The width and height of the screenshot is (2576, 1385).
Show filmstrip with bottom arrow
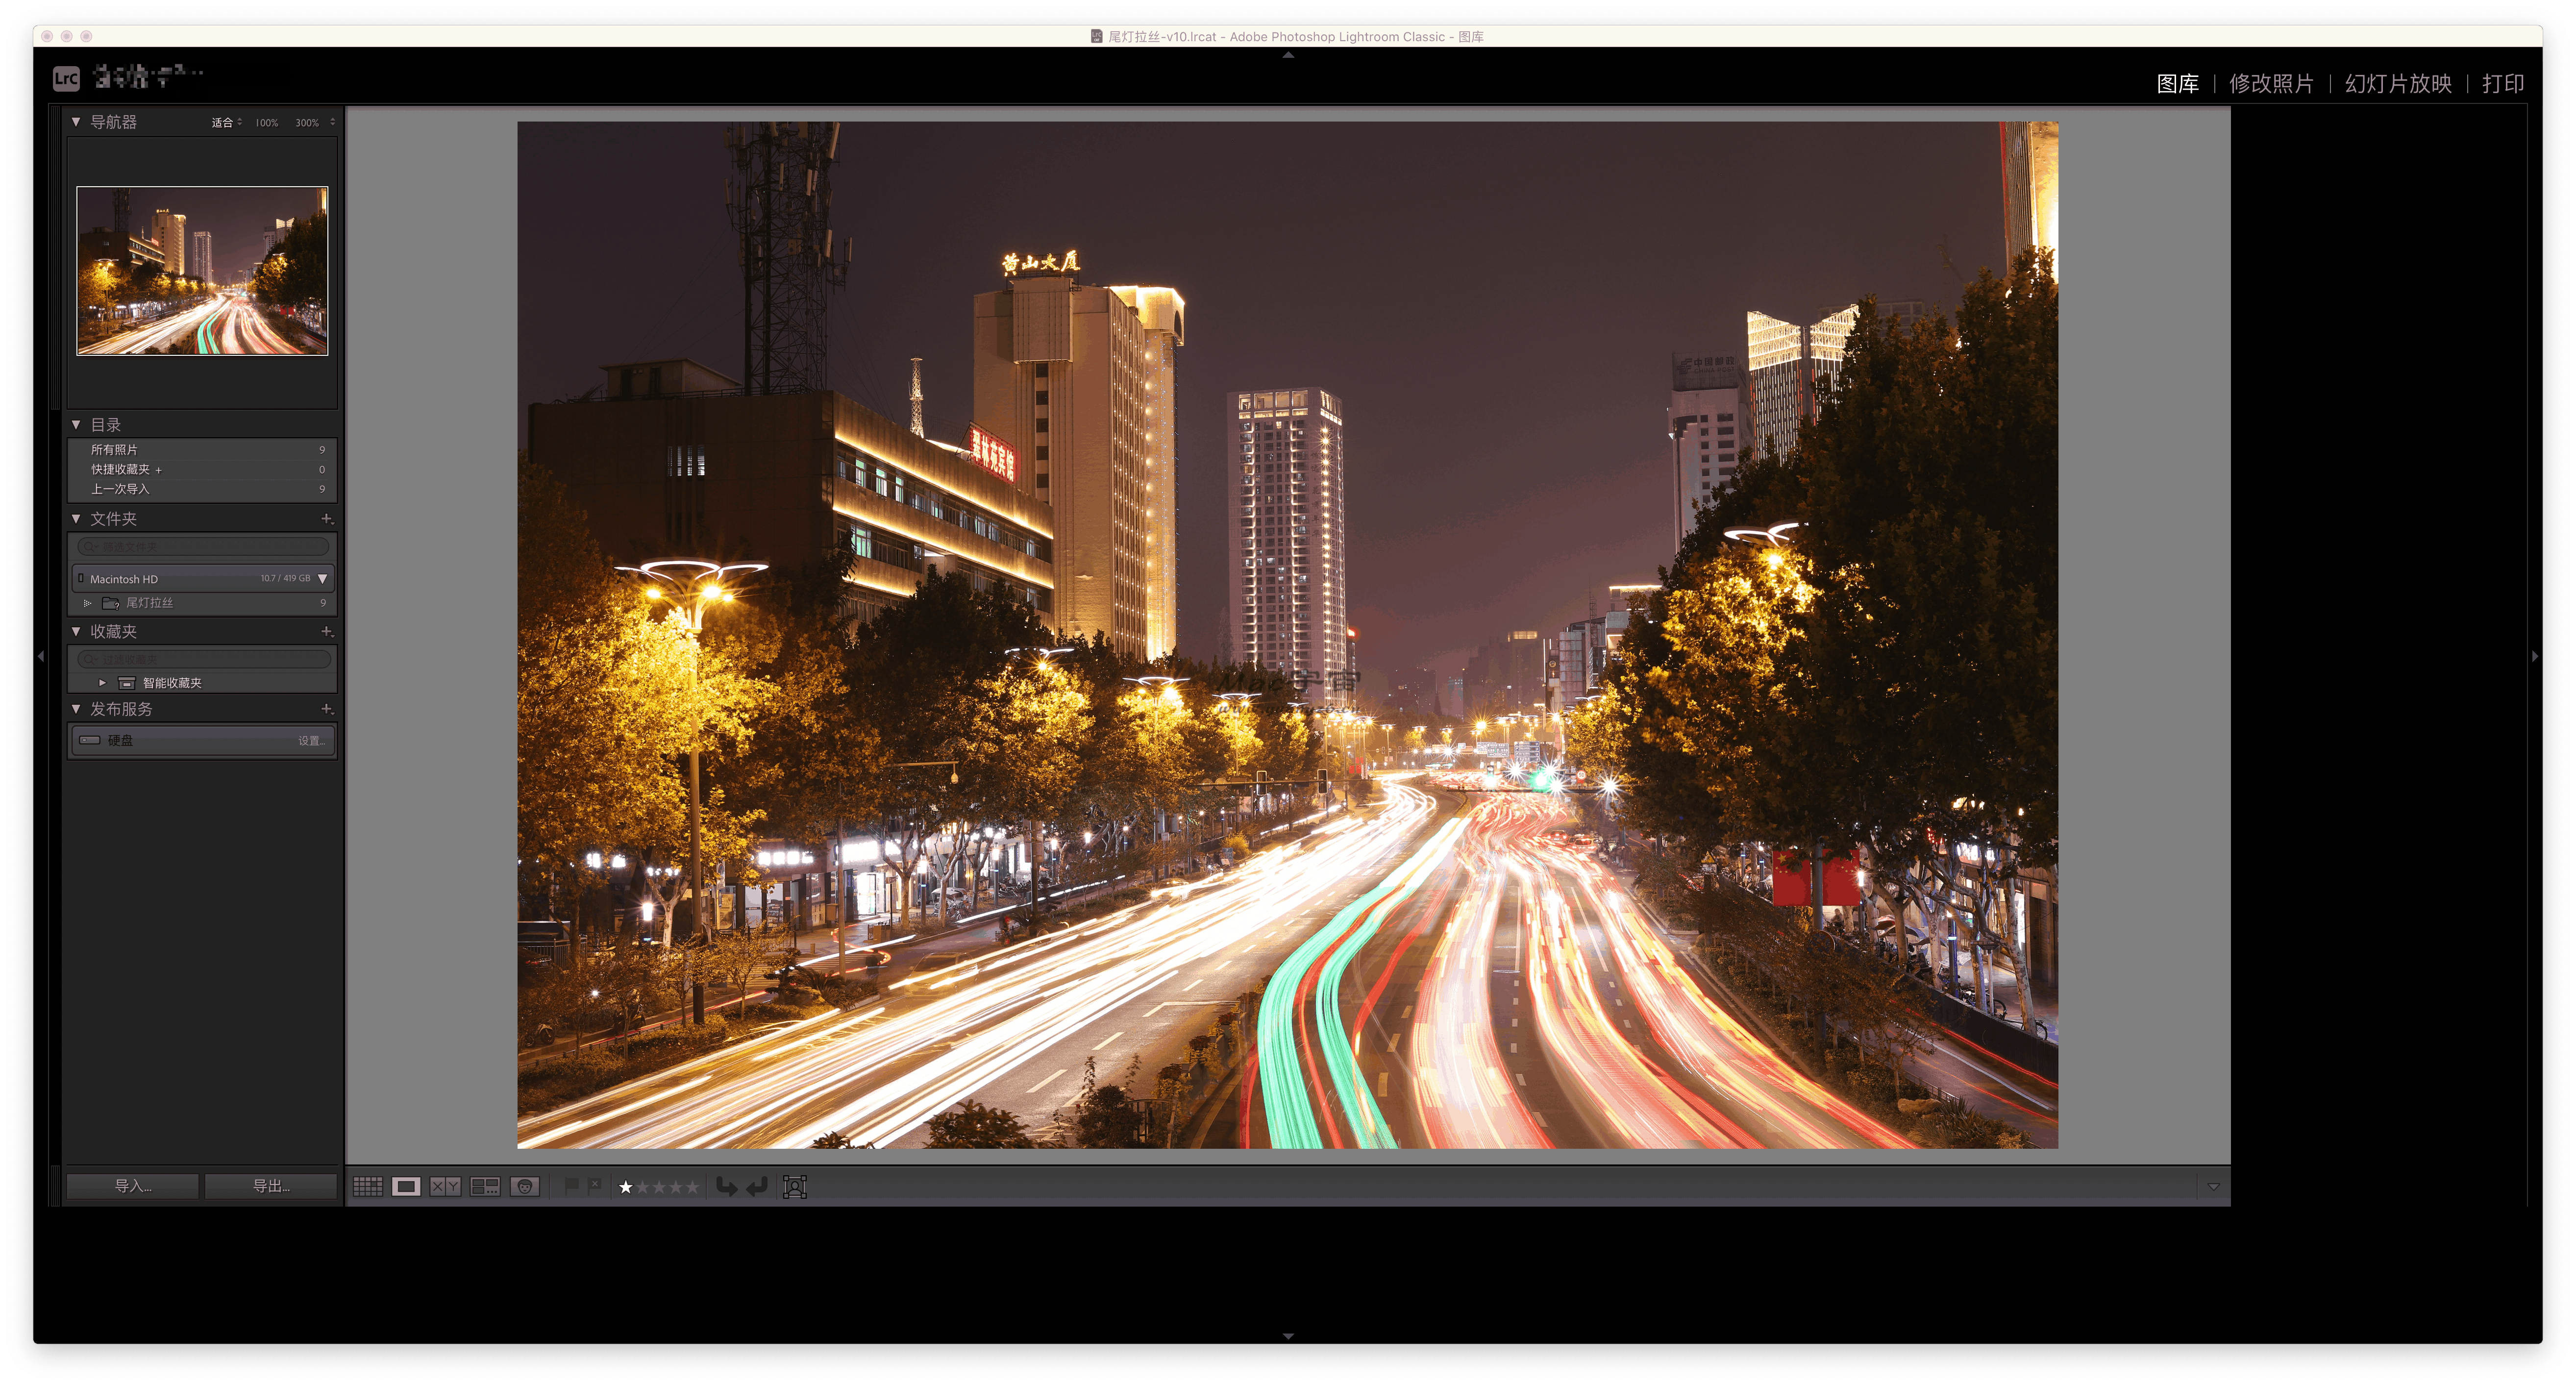point(1288,1336)
